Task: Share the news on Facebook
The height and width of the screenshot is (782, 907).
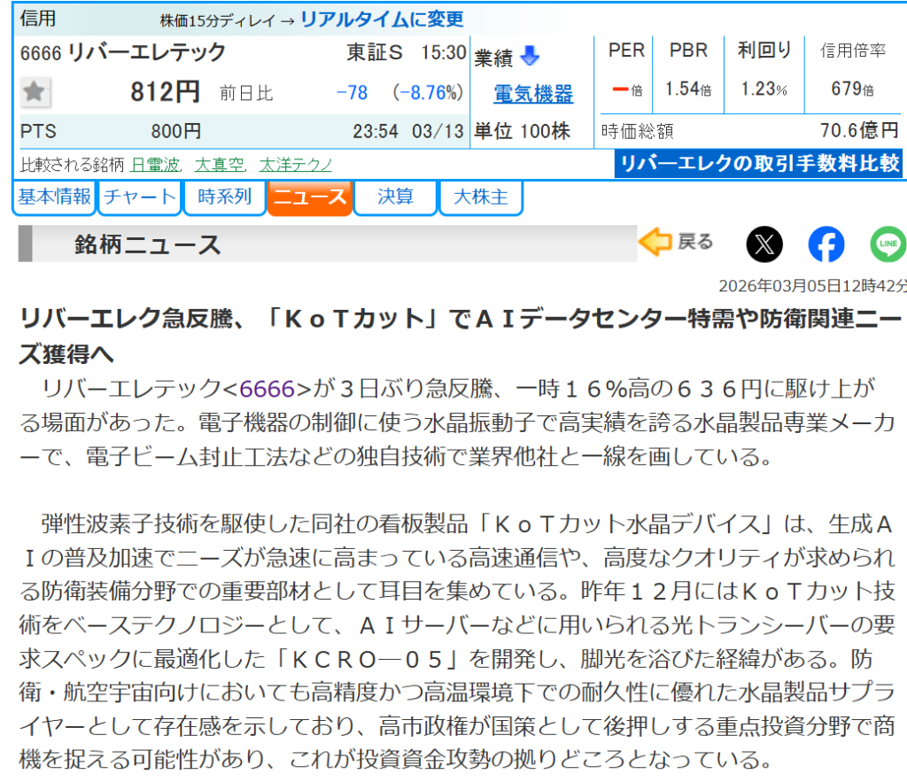Action: 826,244
